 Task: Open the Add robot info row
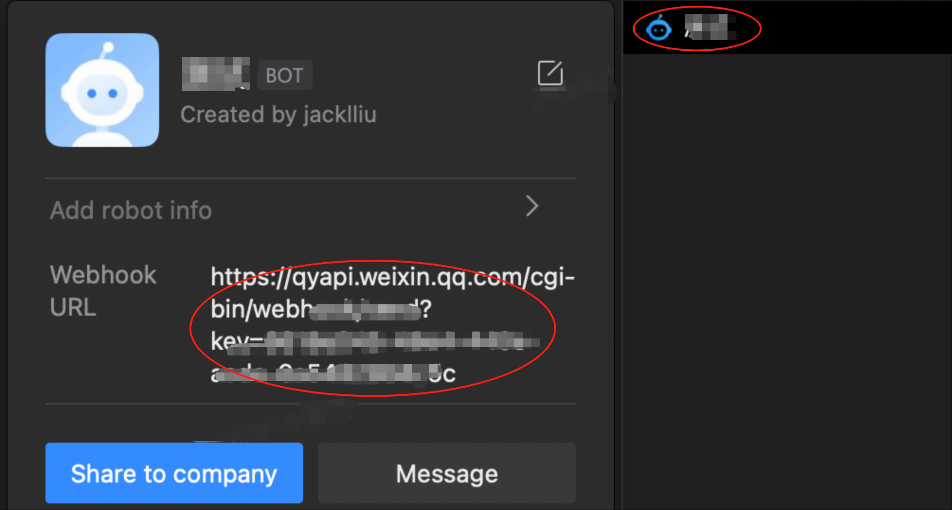311,209
